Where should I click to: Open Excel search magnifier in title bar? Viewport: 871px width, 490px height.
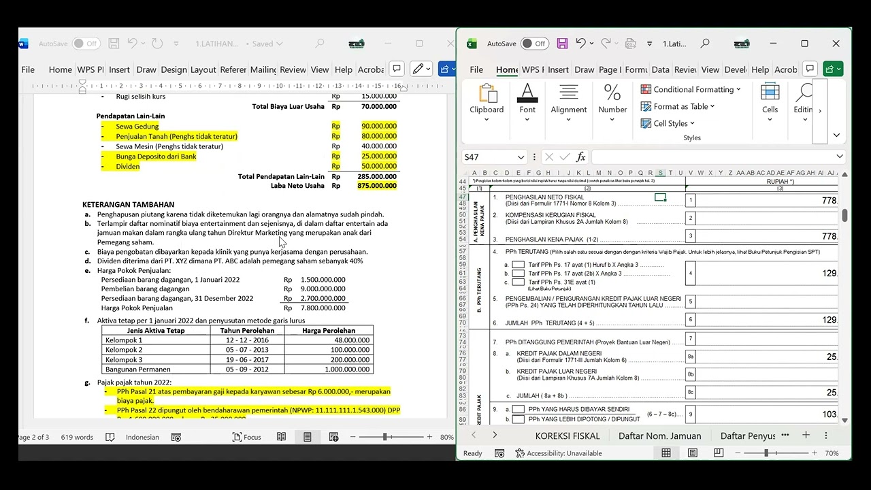point(705,44)
